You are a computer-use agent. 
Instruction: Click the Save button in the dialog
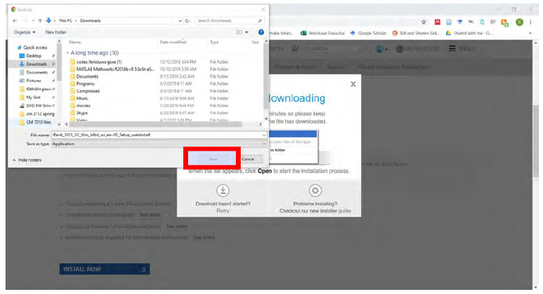(x=213, y=159)
